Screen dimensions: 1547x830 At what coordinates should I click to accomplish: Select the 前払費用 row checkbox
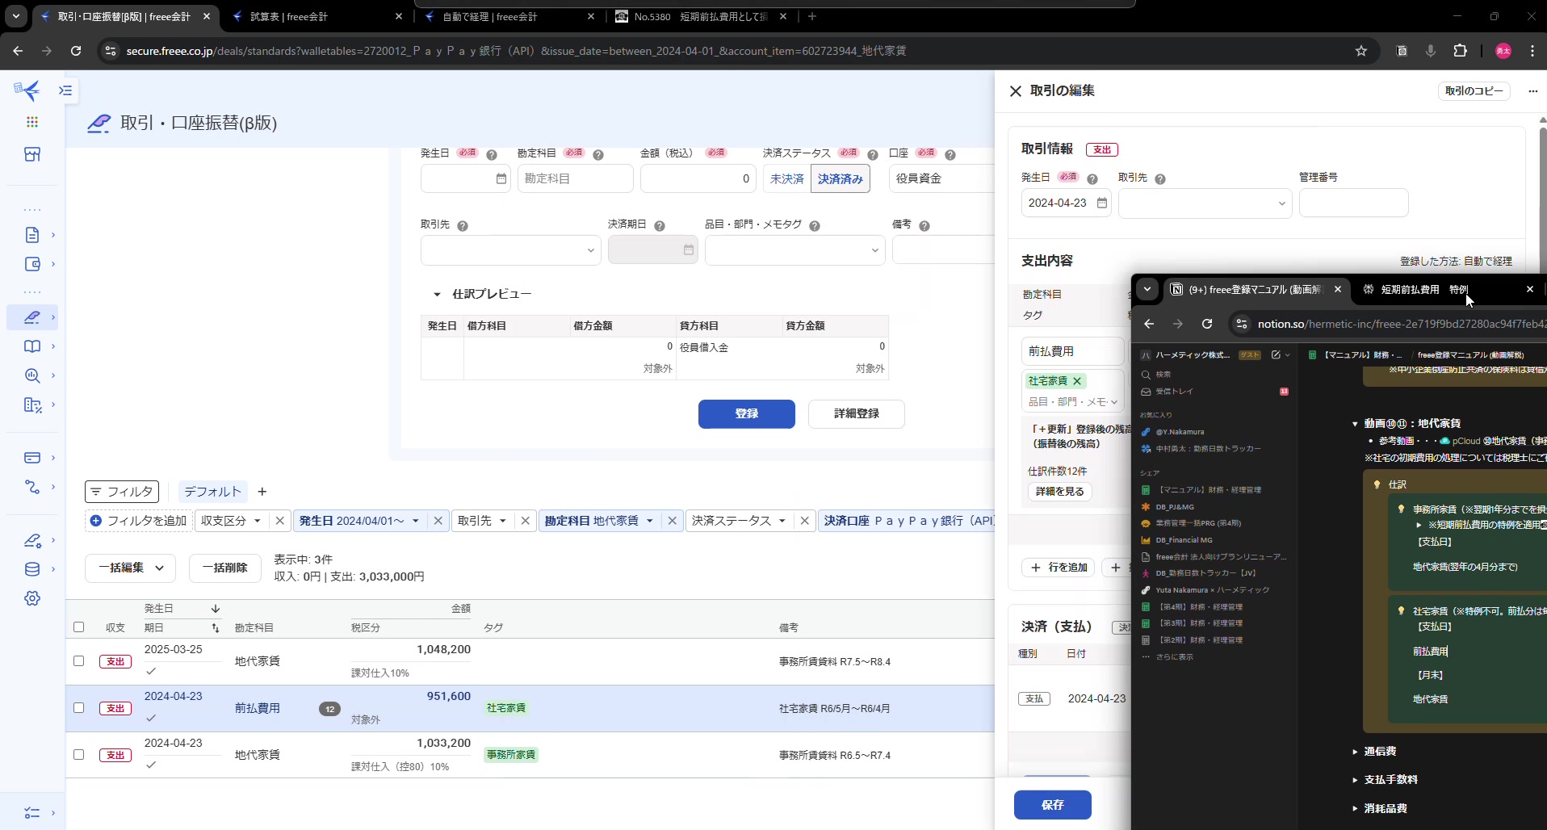coord(78,707)
